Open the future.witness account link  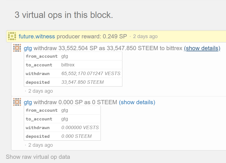tap(37, 36)
